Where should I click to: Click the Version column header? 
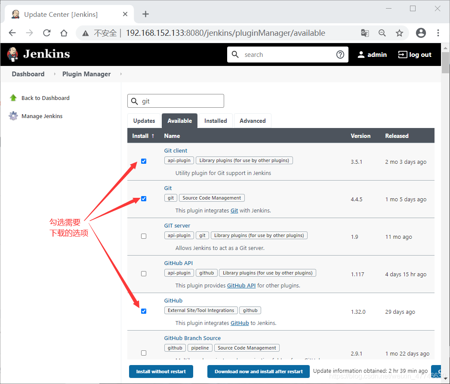click(361, 136)
